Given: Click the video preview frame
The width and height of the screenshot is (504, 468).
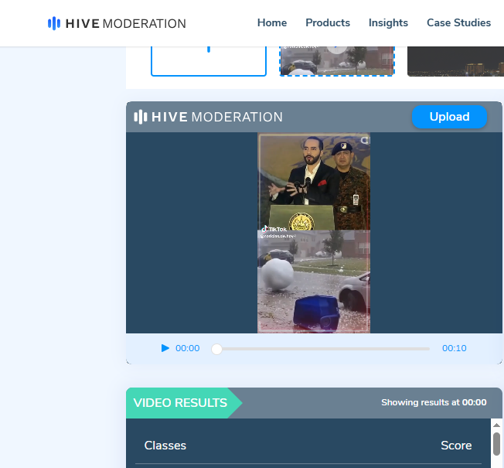Looking at the screenshot, I should pyautogui.click(x=314, y=233).
